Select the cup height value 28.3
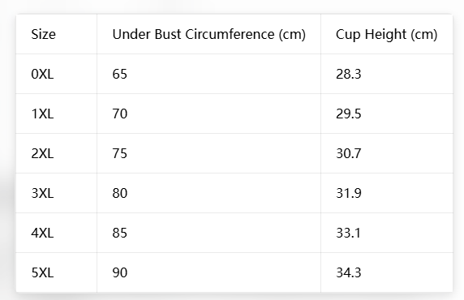This screenshot has width=464, height=300. (348, 74)
